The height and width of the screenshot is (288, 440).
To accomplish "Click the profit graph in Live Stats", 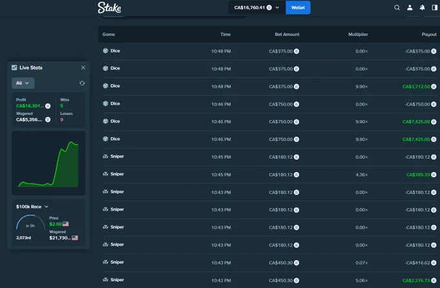I will 49,163.
